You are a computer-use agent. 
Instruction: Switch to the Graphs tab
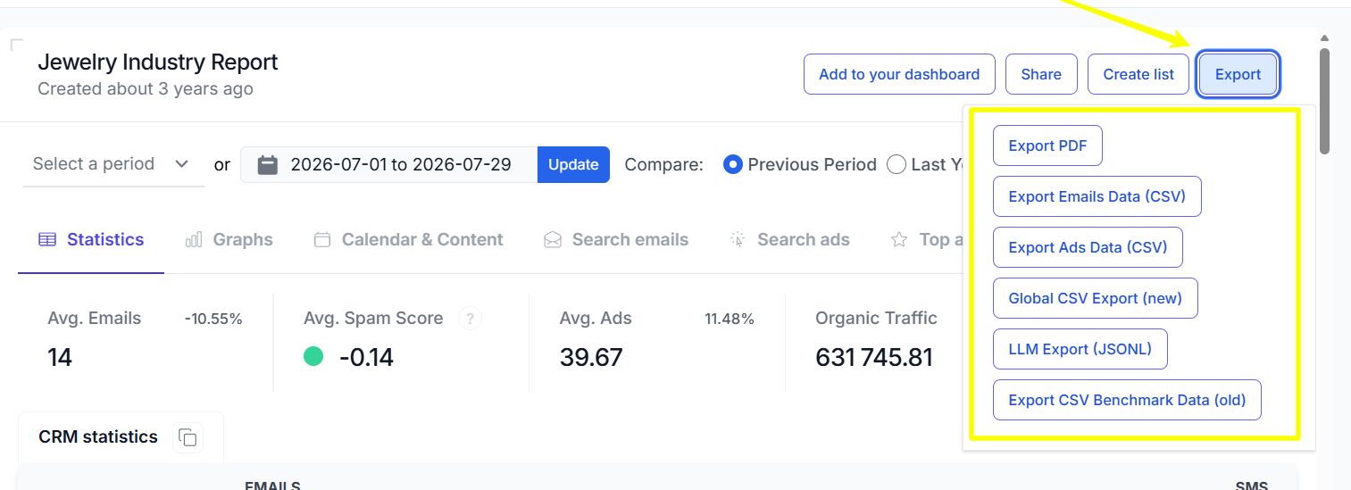click(229, 240)
